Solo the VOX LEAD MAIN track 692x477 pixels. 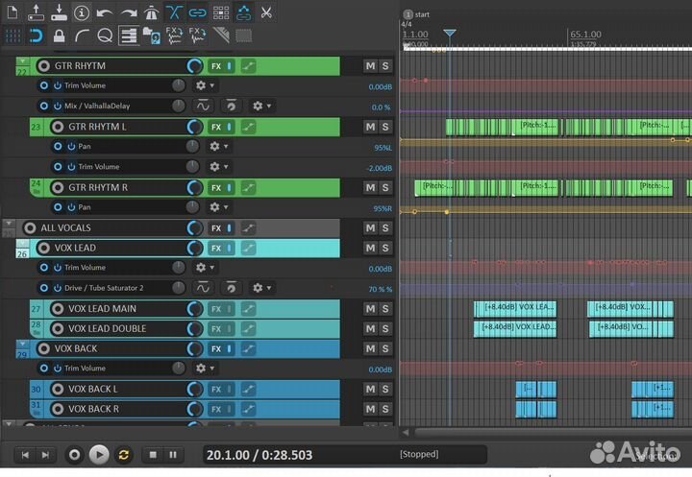[x=385, y=309]
